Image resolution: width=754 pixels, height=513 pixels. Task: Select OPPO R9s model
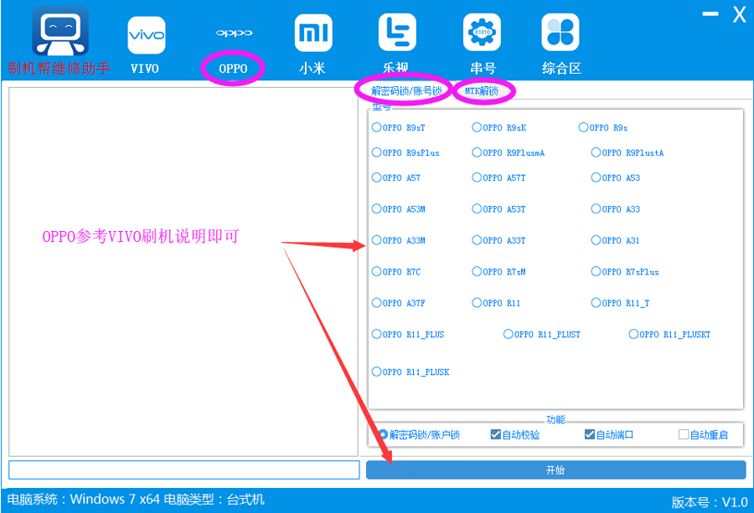(603, 127)
